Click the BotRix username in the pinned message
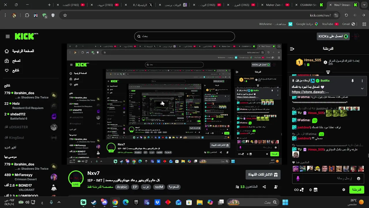The height and width of the screenshot is (208, 369). coord(325,81)
